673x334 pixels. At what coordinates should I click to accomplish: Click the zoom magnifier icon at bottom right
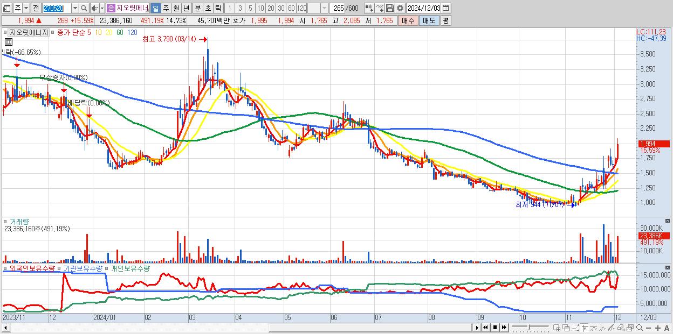[x=640, y=328]
